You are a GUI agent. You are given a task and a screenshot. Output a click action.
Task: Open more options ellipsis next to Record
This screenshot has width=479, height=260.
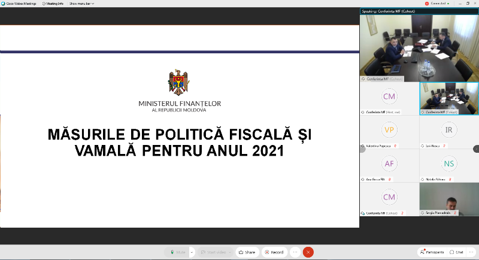coord(295,252)
